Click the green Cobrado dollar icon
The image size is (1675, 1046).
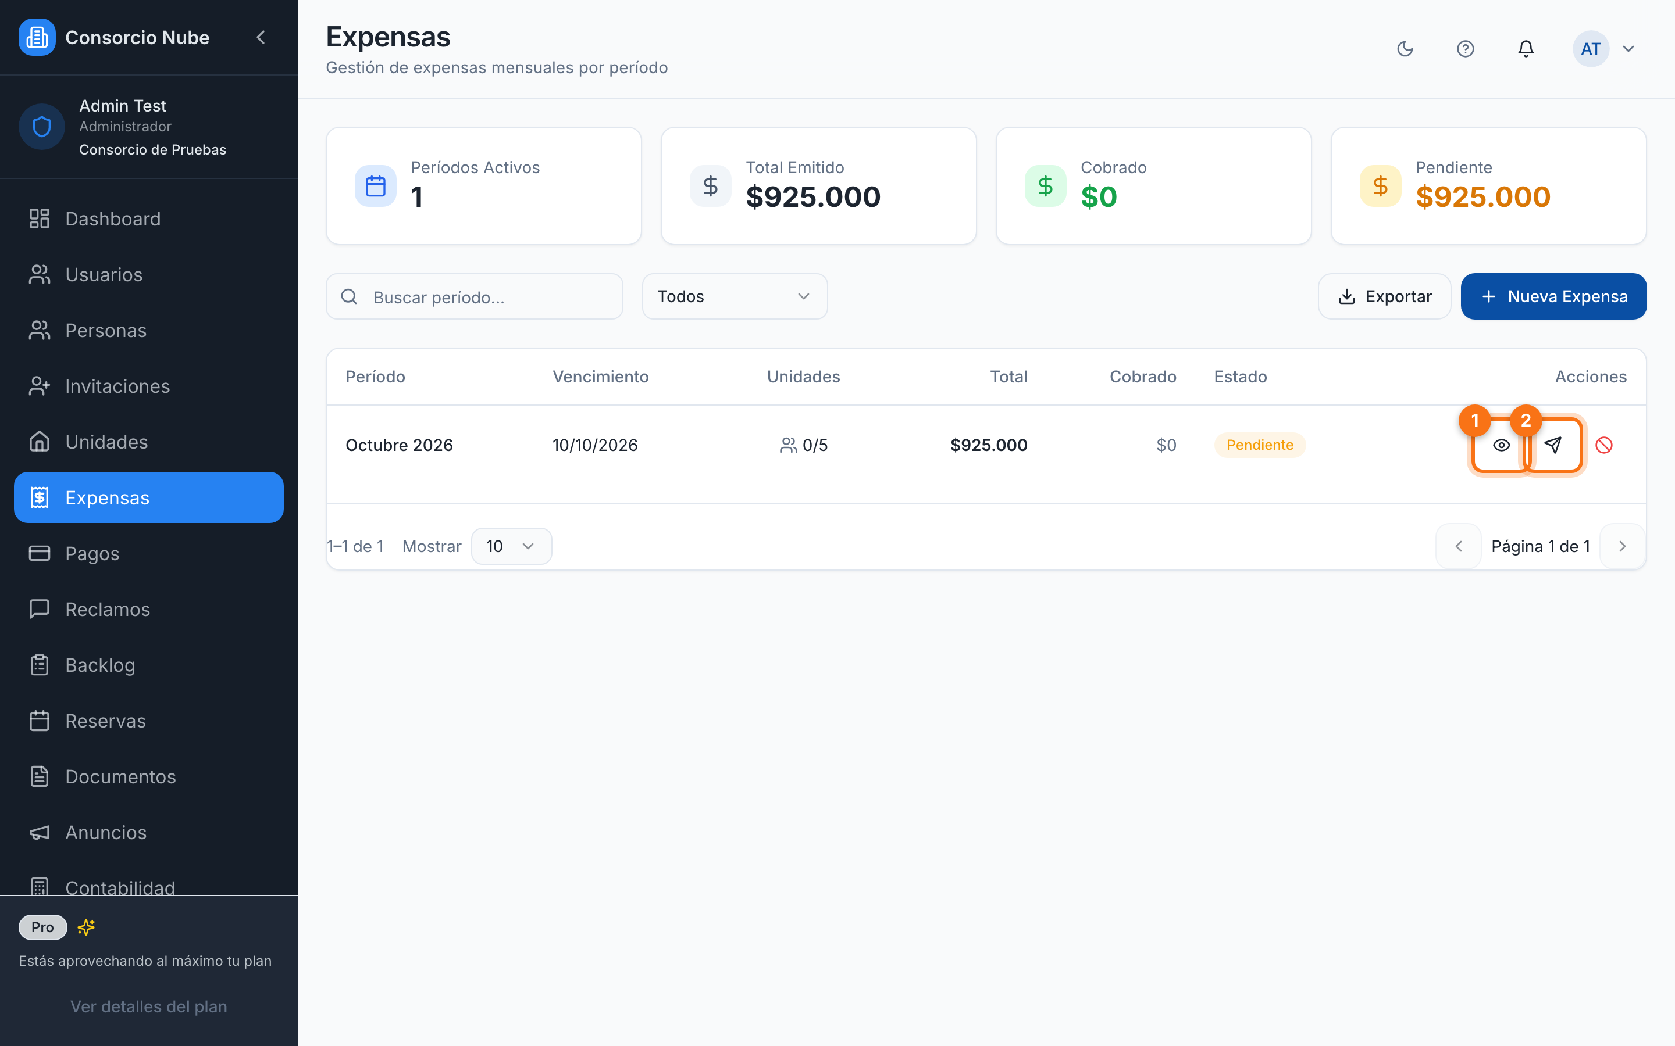pyautogui.click(x=1046, y=185)
